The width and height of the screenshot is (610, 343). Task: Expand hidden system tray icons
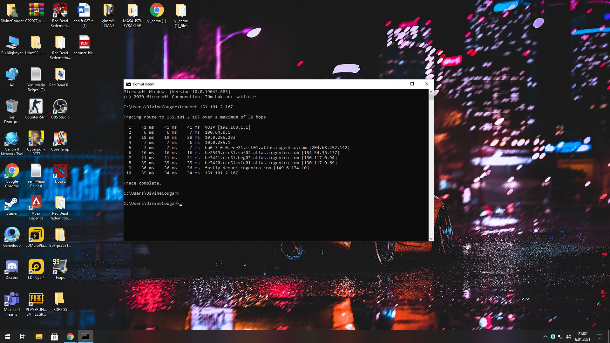click(x=545, y=337)
